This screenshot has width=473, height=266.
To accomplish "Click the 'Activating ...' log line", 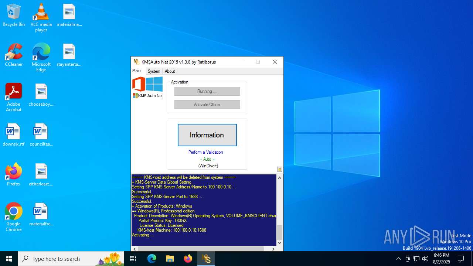I will point(143,235).
